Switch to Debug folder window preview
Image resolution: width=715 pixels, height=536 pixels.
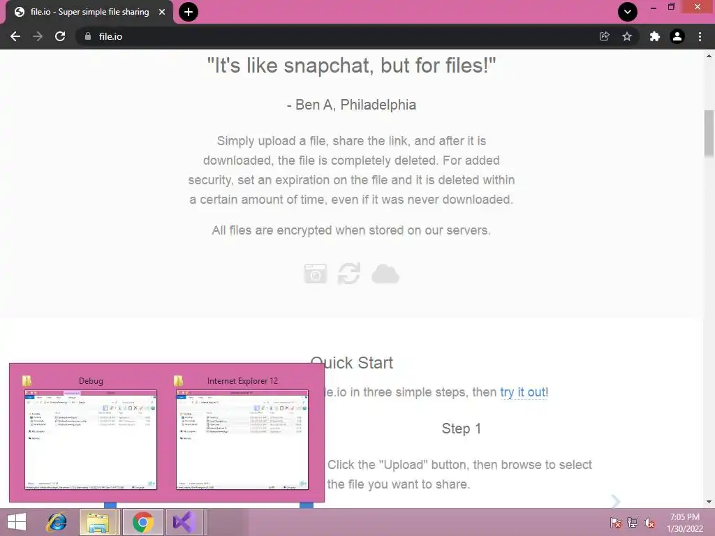pos(91,440)
